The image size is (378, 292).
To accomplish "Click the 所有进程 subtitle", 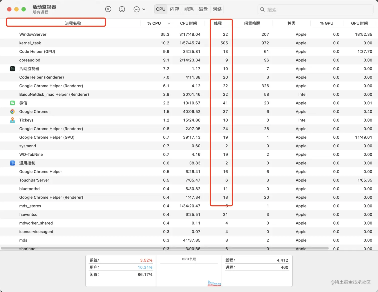I will pyautogui.click(x=40, y=12).
